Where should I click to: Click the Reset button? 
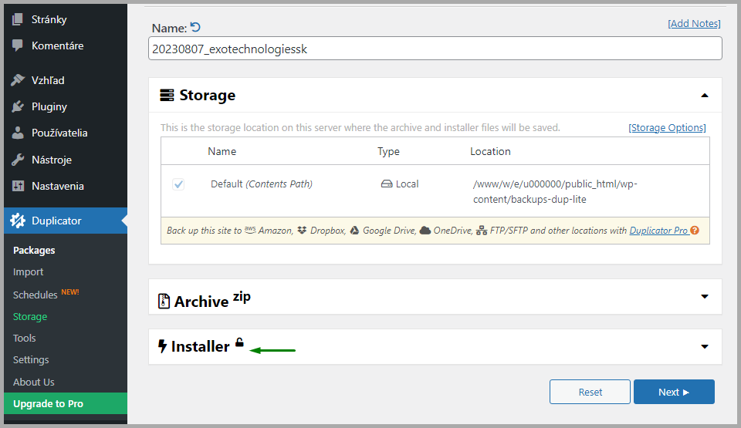pyautogui.click(x=590, y=392)
